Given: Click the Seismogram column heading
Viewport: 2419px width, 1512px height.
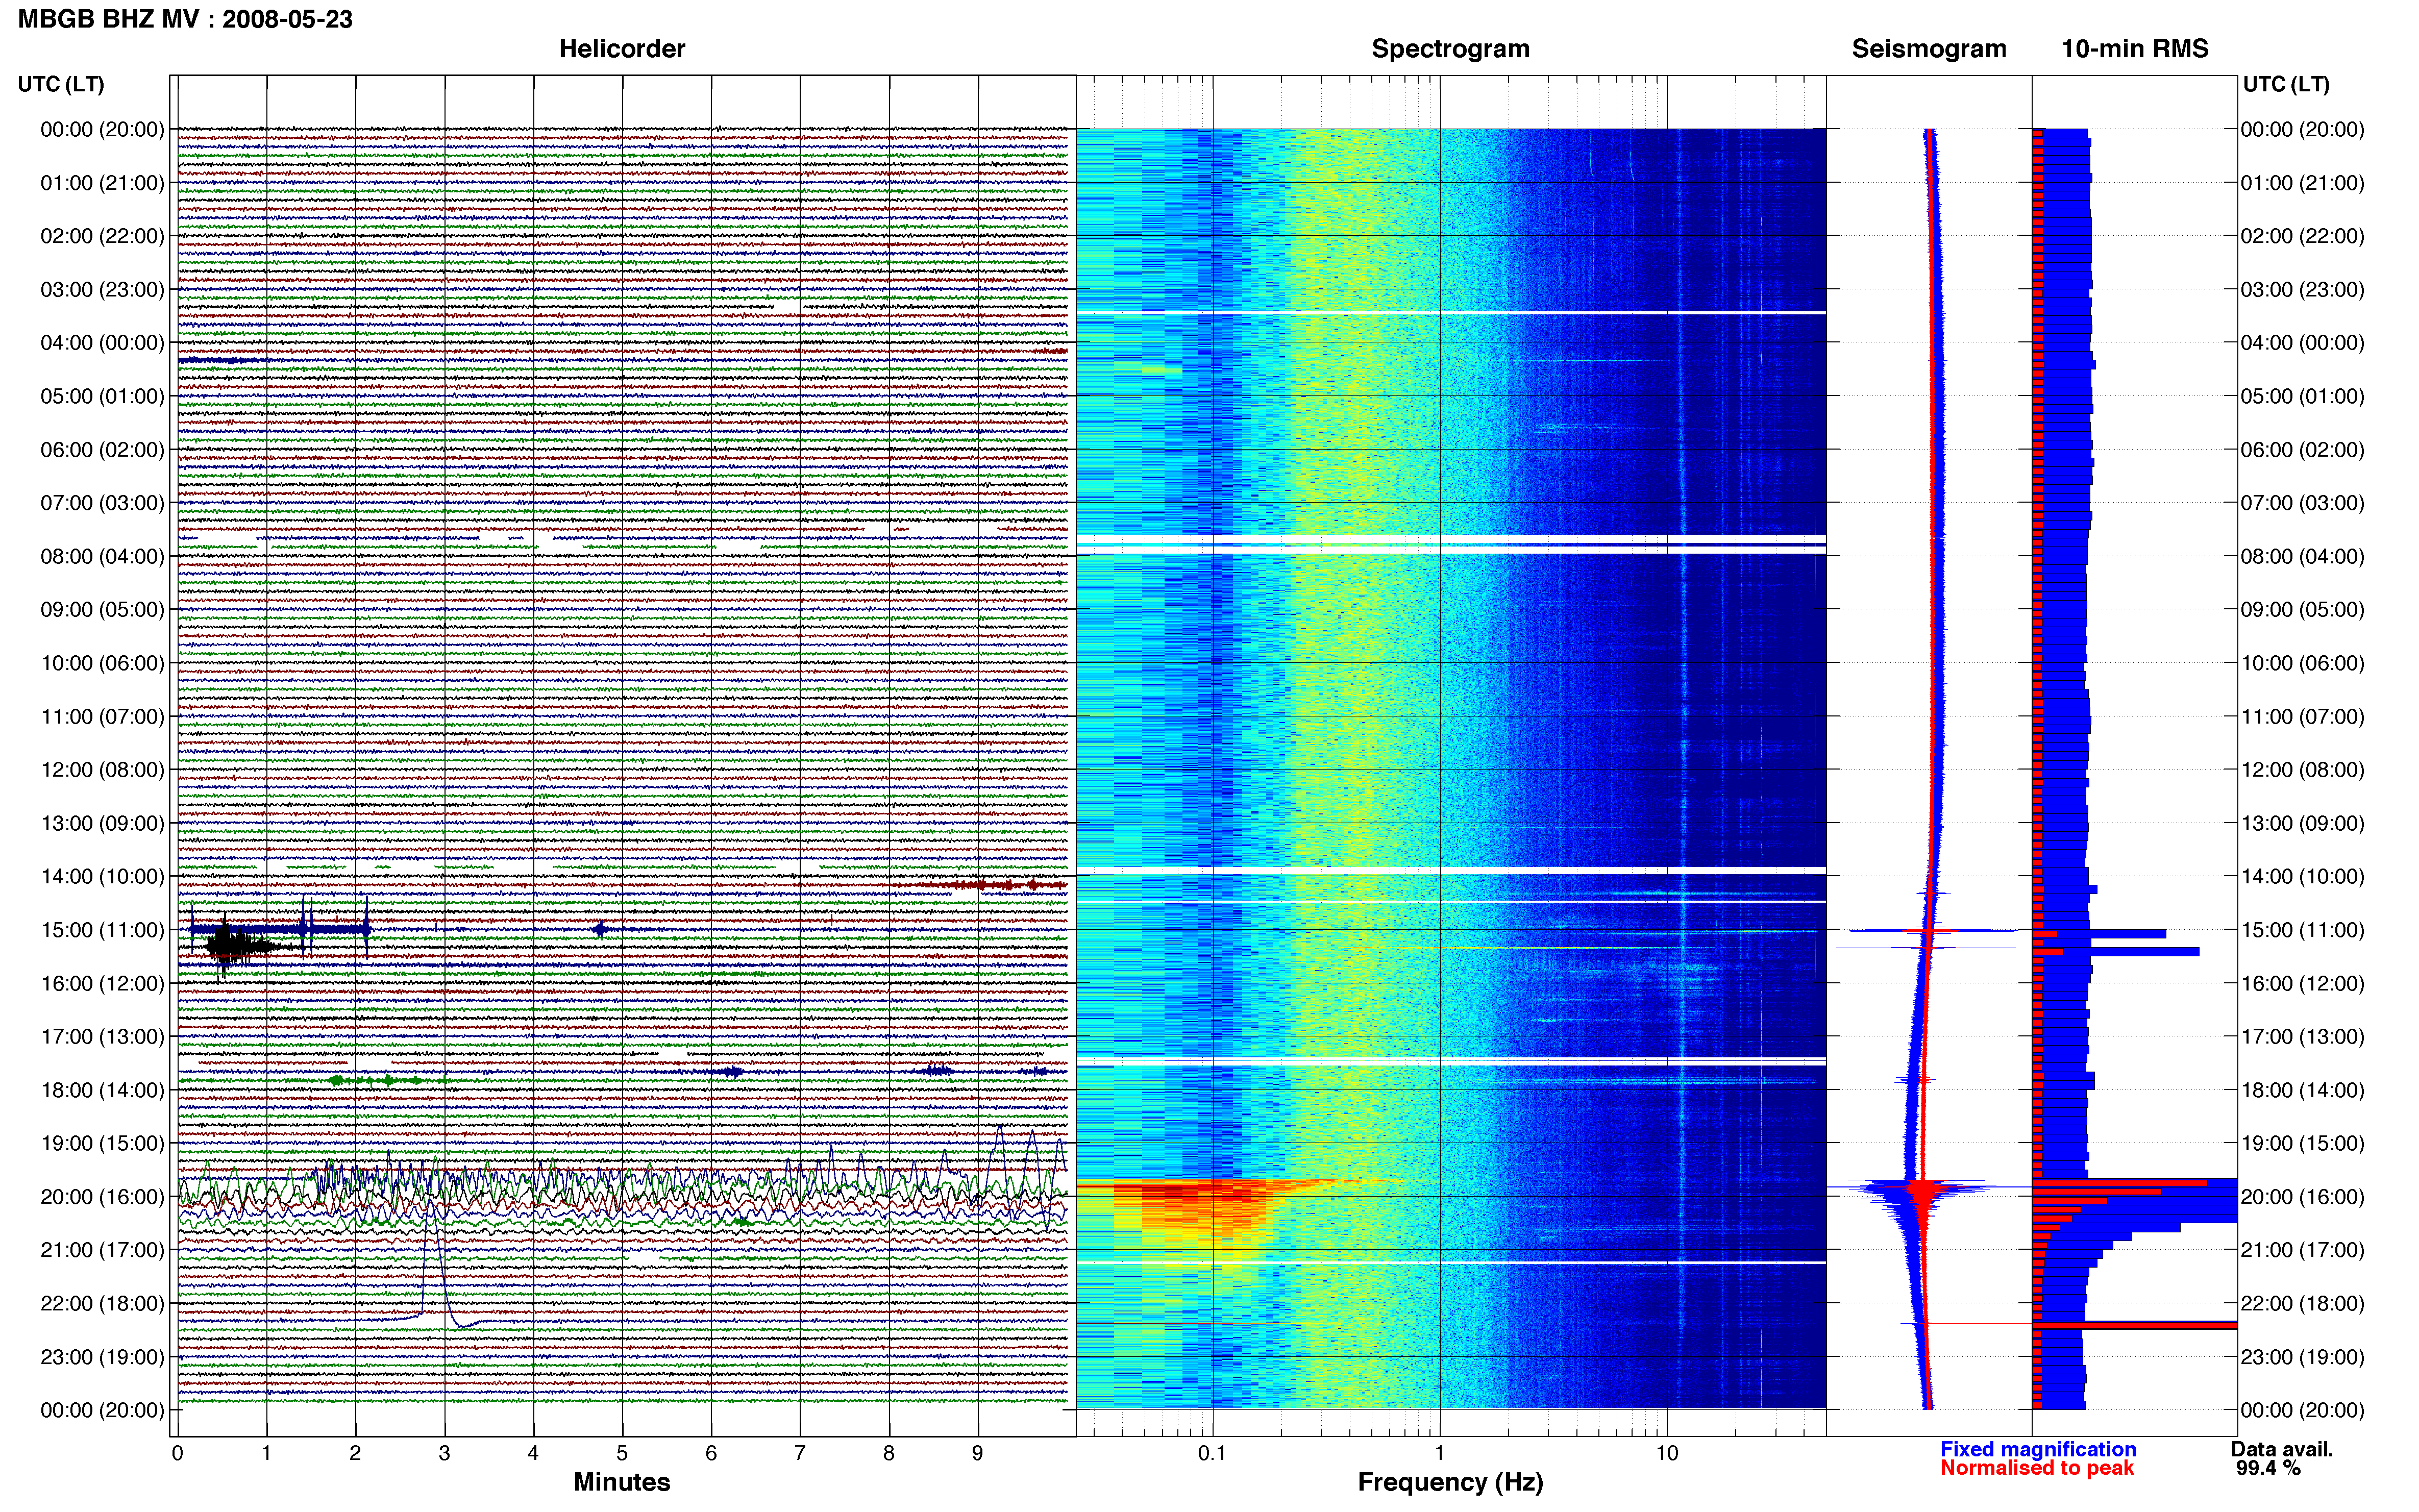Looking at the screenshot, I should point(1928,48).
